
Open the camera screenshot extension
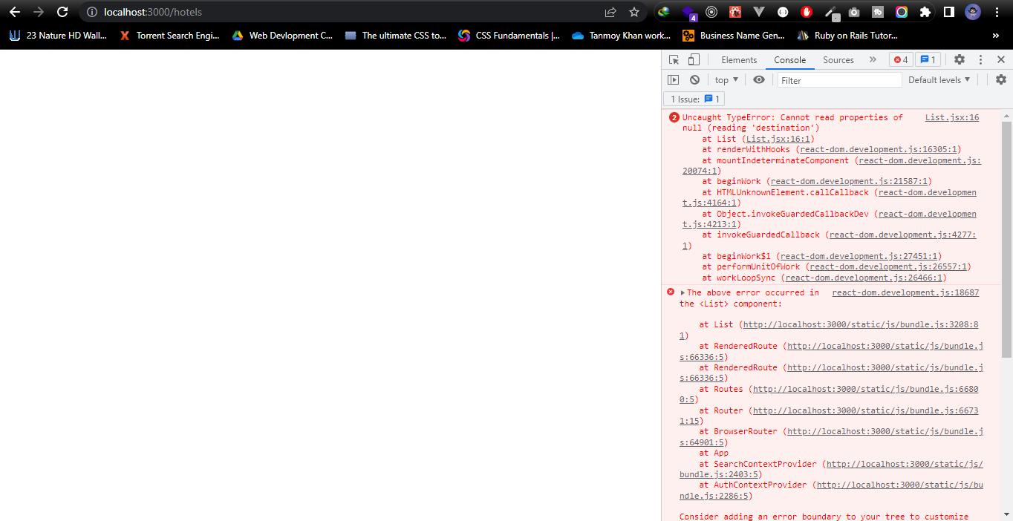click(854, 12)
